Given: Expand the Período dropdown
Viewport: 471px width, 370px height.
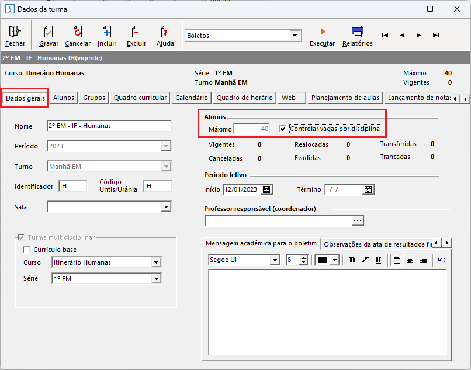Looking at the screenshot, I should coord(166,146).
